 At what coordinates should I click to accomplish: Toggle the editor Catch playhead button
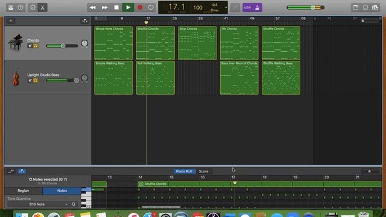tap(22, 171)
